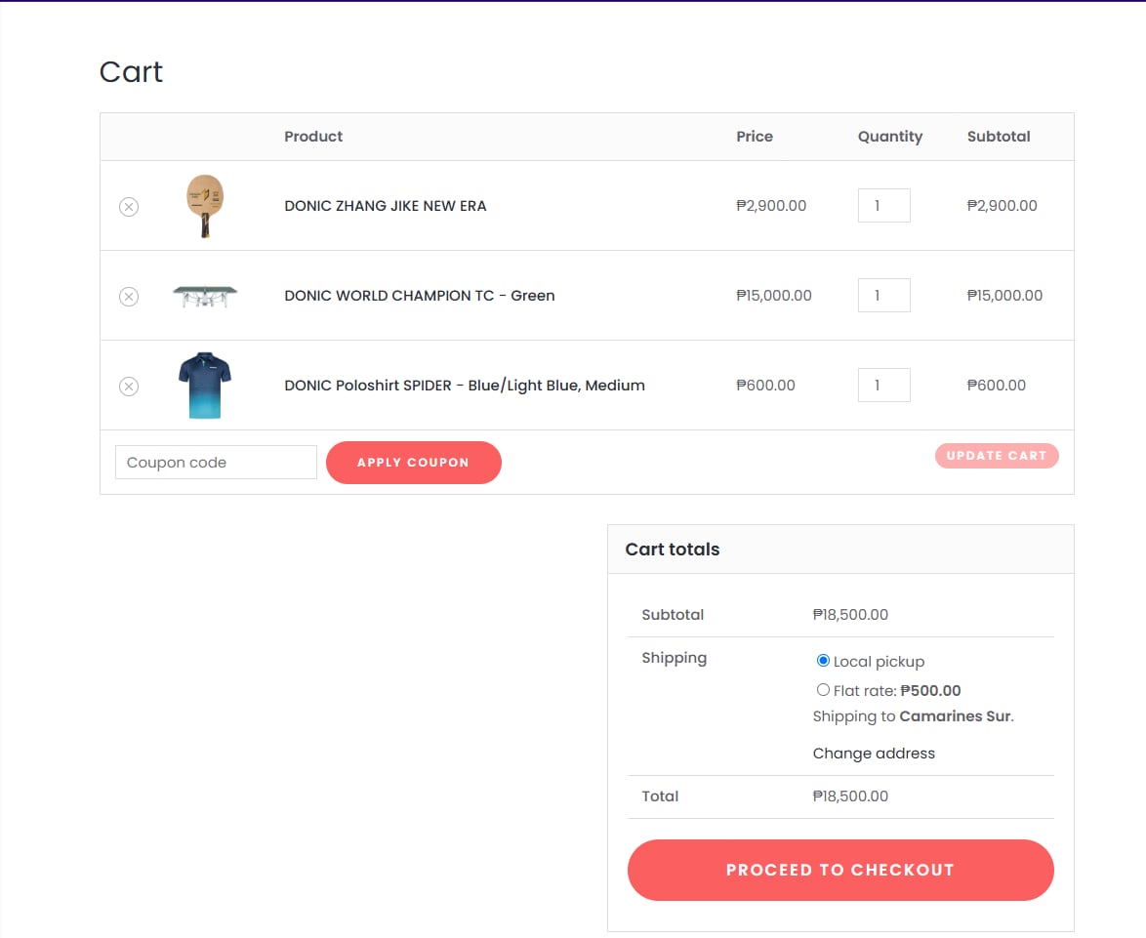Image resolution: width=1146 pixels, height=938 pixels.
Task: View the table tennis blade thumbnail
Action: pos(204,206)
